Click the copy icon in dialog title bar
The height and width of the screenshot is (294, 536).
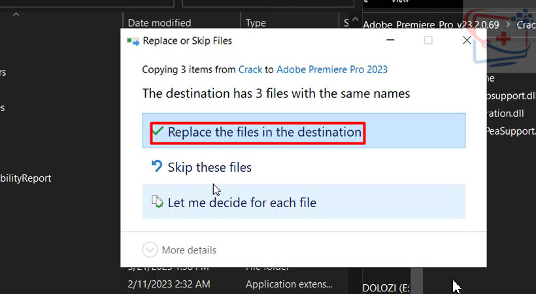pyautogui.click(x=133, y=41)
